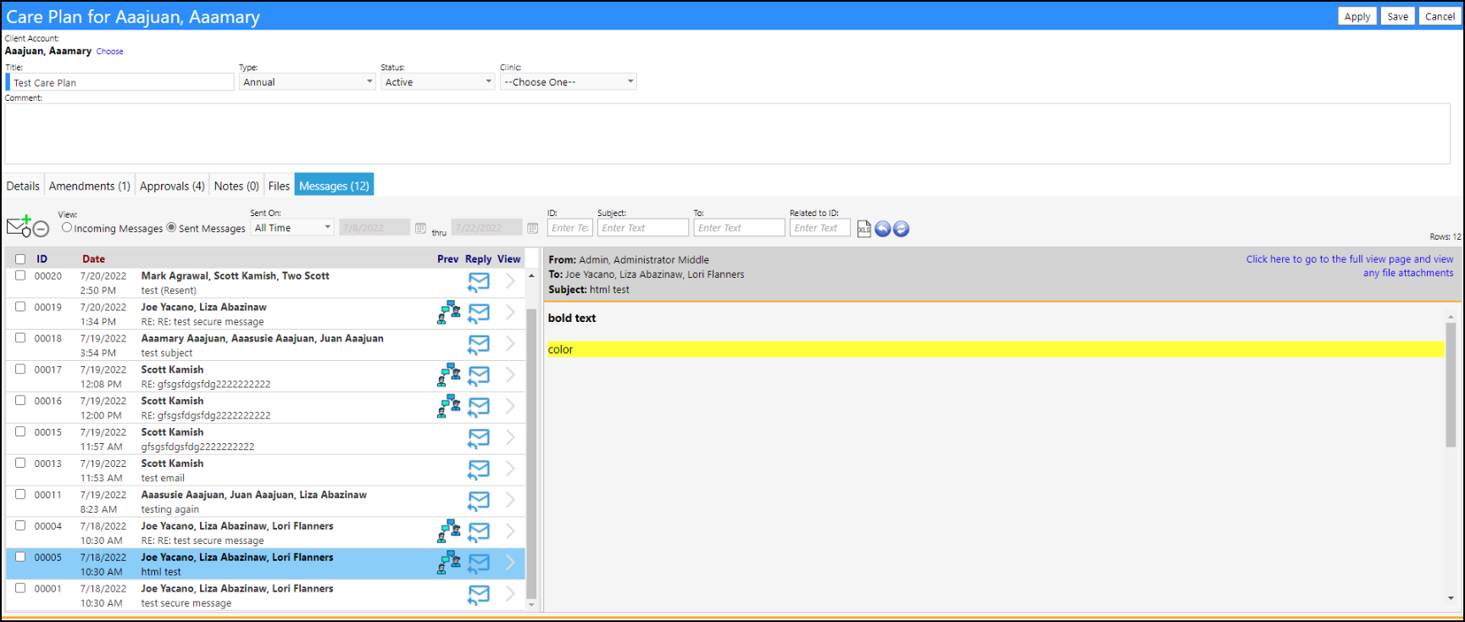The width and height of the screenshot is (1465, 622).
Task: Click the blue back-arrow reset filter icon
Action: 883,229
